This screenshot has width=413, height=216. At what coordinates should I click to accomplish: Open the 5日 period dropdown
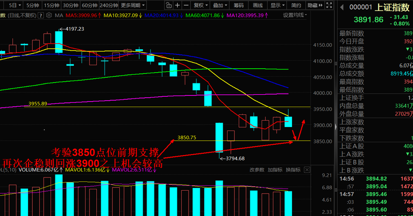[14, 5]
